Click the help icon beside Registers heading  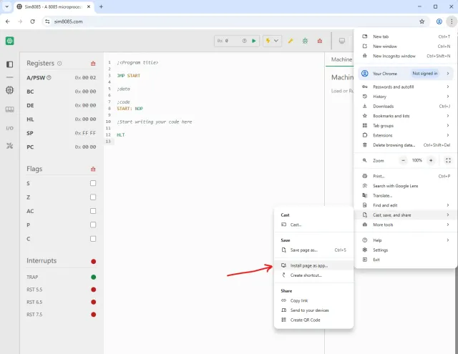coord(59,64)
